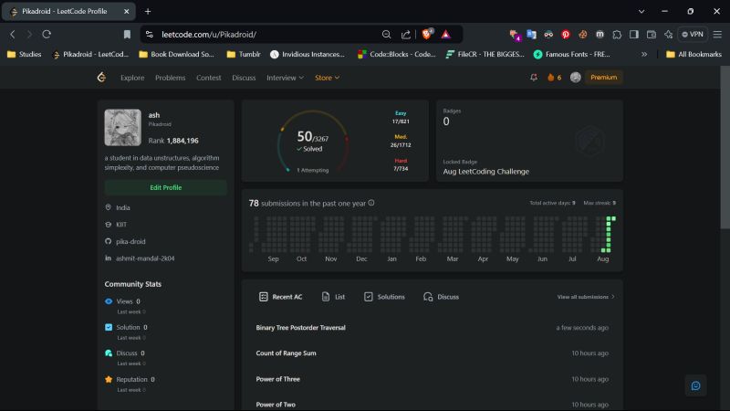Expand the Interview dropdown in navbar
The height and width of the screenshot is (411, 730).
pos(285,78)
